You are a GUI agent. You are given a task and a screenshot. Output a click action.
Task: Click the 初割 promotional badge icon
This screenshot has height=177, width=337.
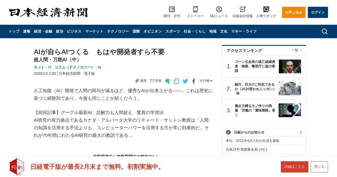click(17, 167)
